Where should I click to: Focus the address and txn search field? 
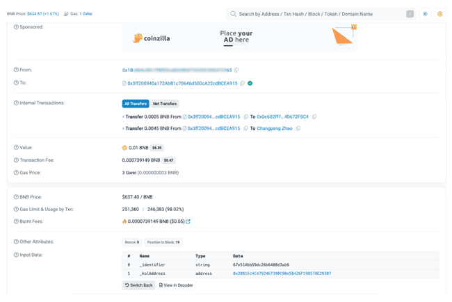pos(320,14)
